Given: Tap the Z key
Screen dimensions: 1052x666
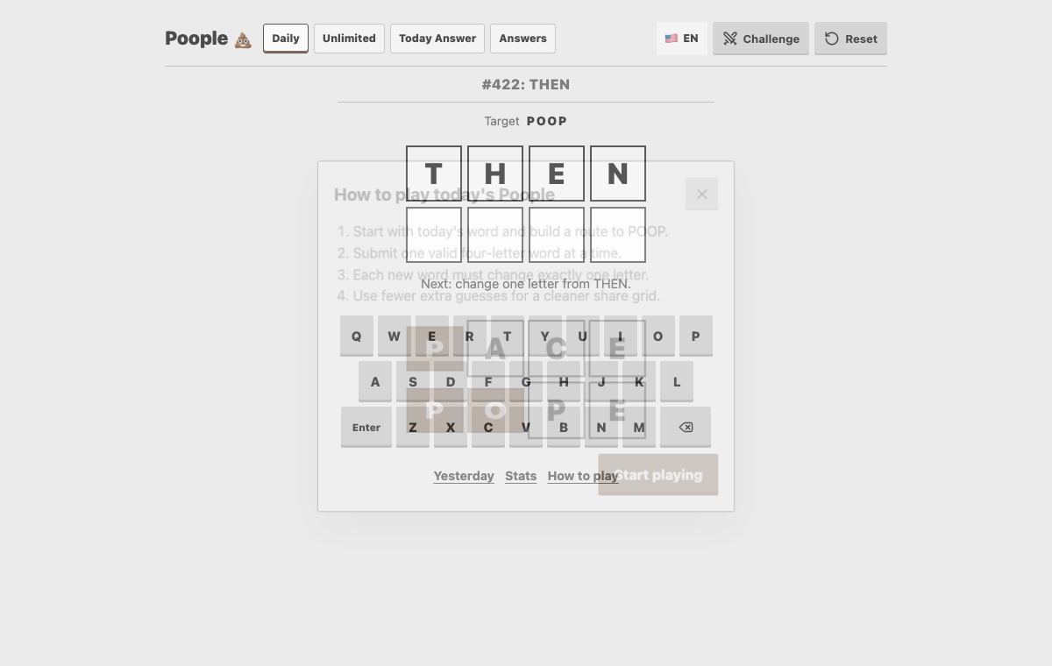Looking at the screenshot, I should pos(413,427).
